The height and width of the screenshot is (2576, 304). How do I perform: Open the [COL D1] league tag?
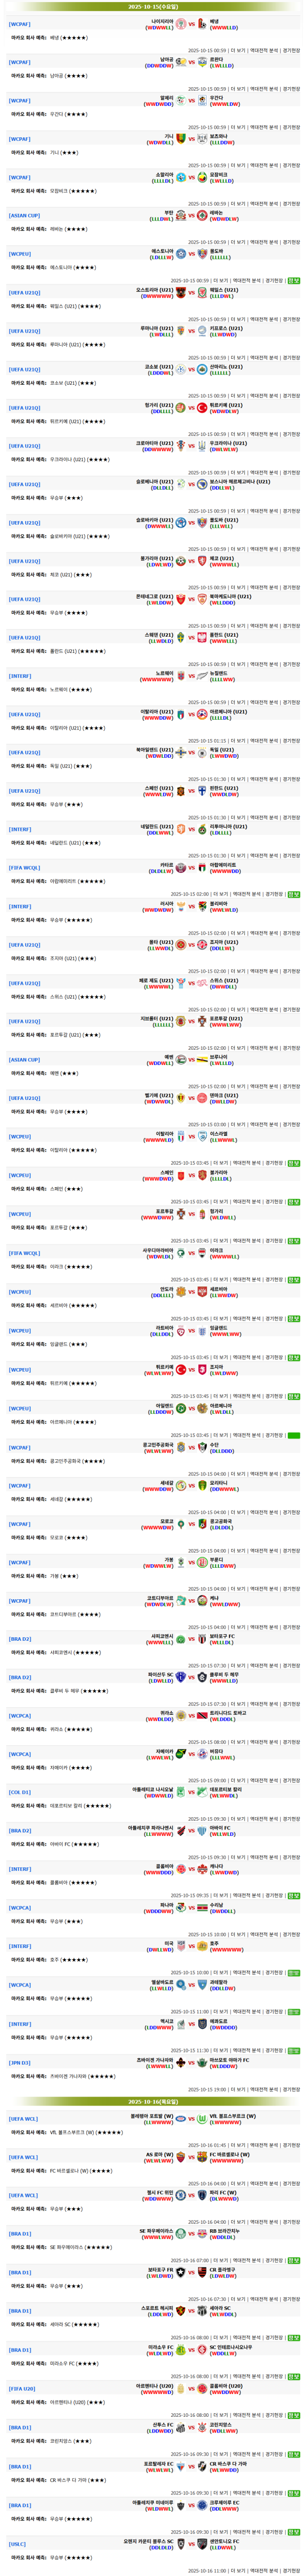coord(19,1791)
